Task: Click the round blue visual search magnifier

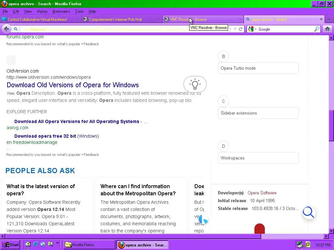Action: 309,213
